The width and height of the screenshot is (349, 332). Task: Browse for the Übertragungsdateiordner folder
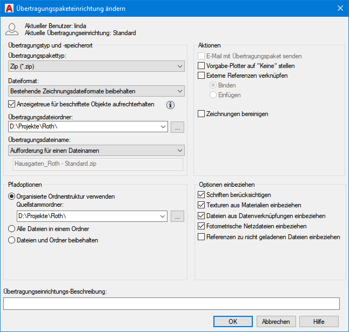tap(178, 127)
